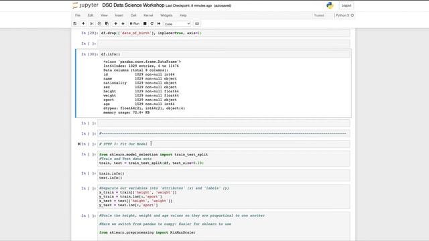Click the In [29] prompt label
Screen dimensions: 429x241
[x=89, y=33]
